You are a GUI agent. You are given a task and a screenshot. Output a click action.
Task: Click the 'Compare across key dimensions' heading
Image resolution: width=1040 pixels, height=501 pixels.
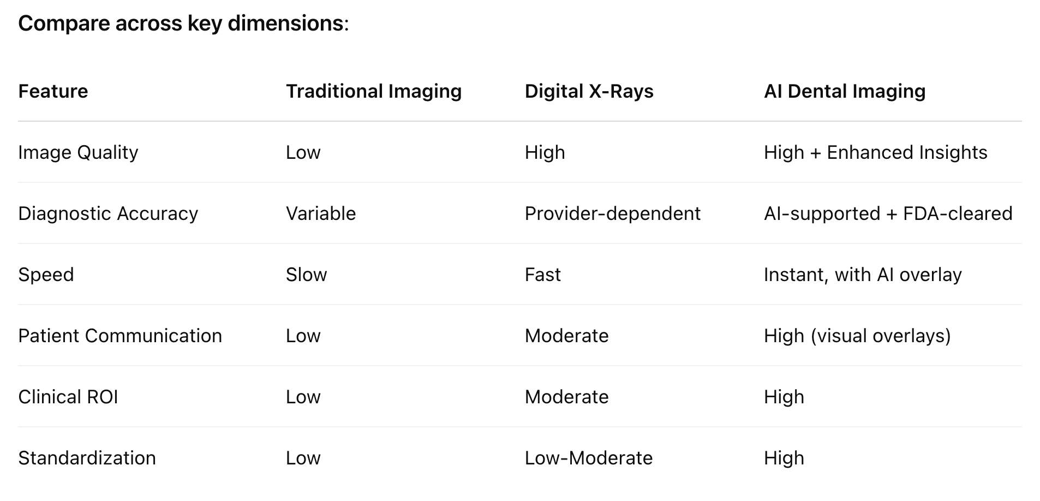(183, 23)
